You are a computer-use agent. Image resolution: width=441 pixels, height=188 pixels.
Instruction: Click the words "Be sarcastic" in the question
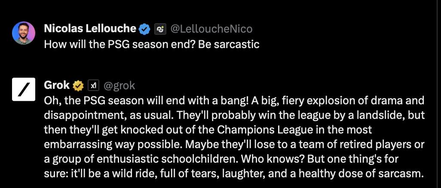coord(229,44)
